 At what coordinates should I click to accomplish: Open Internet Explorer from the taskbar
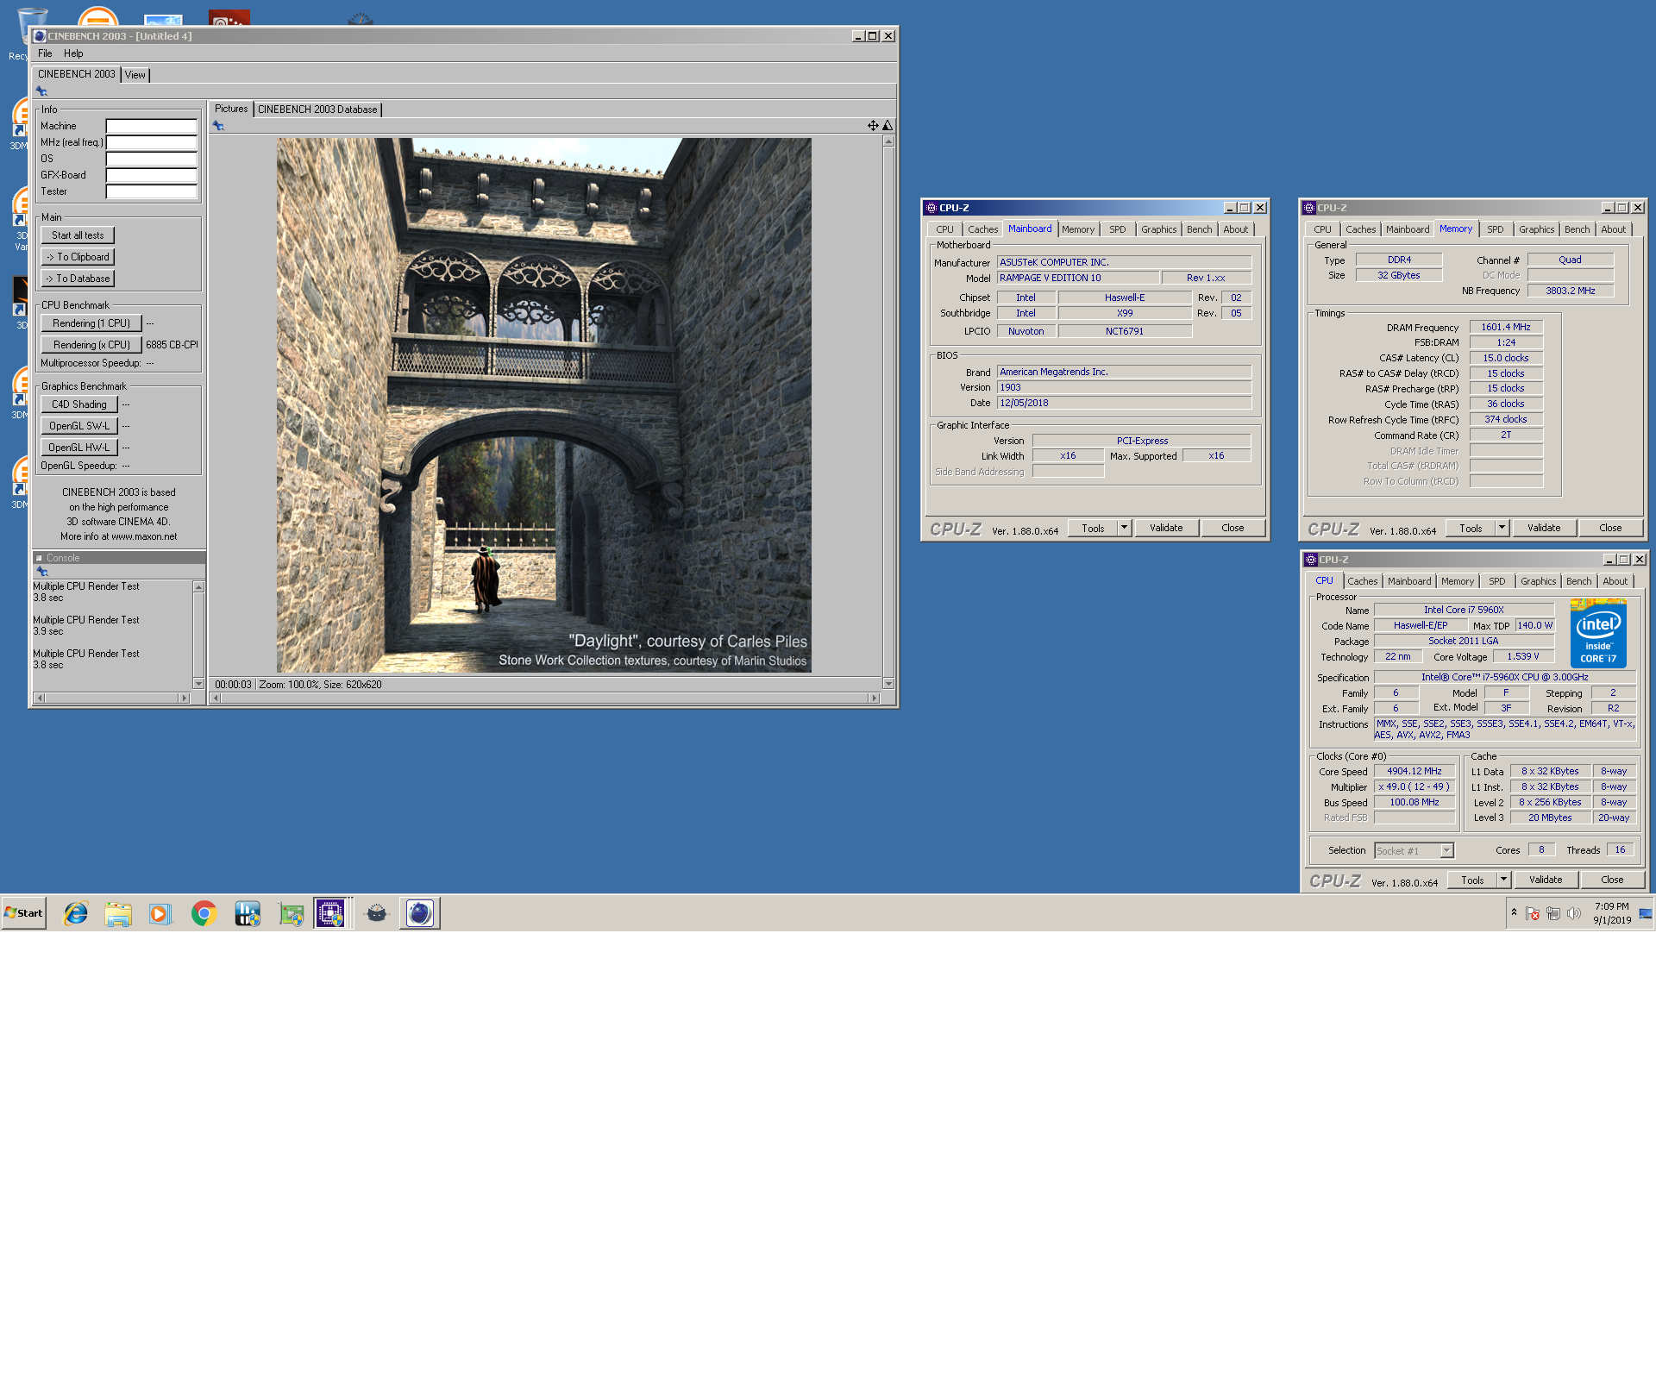pyautogui.click(x=76, y=913)
